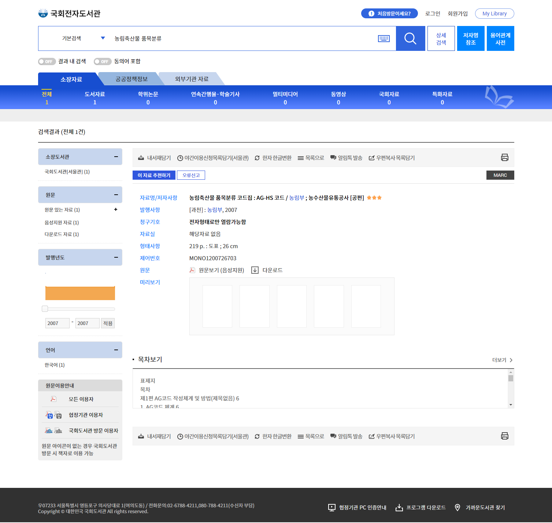The height and width of the screenshot is (523, 552).
Task: Switch to the 공공정책정보 tab
Action: [131, 79]
